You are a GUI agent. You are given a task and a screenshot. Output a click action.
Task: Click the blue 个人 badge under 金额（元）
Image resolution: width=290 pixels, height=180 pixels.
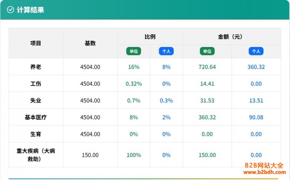click(x=256, y=51)
